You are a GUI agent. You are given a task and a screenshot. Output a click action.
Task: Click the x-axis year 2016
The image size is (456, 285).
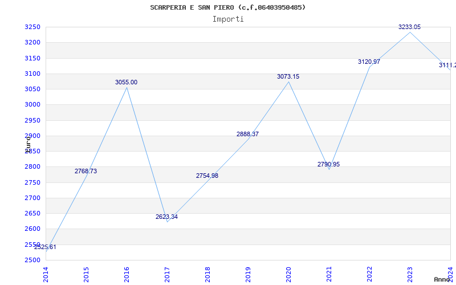127,275
